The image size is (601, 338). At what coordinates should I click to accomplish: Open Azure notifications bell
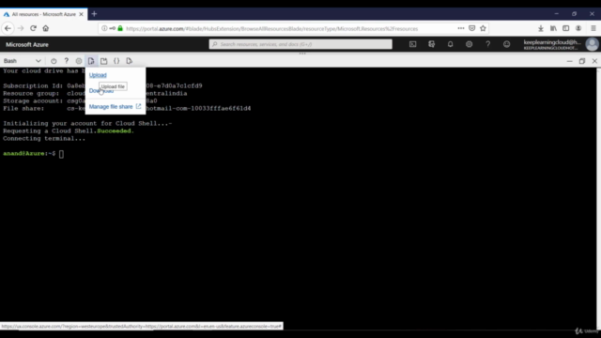[x=451, y=44]
